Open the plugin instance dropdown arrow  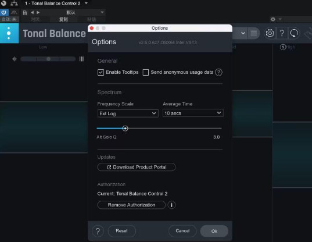[86, 3]
